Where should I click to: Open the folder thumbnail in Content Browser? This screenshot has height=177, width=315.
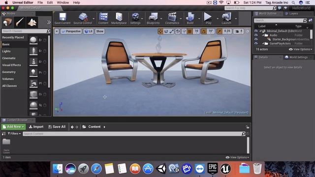pyautogui.click(x=6, y=142)
